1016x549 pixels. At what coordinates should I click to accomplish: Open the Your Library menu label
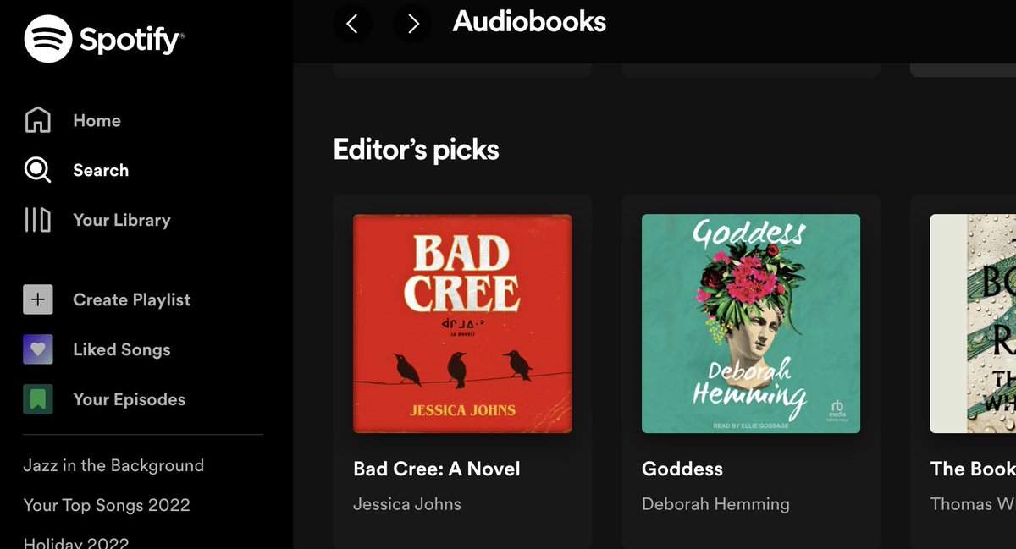(x=122, y=221)
